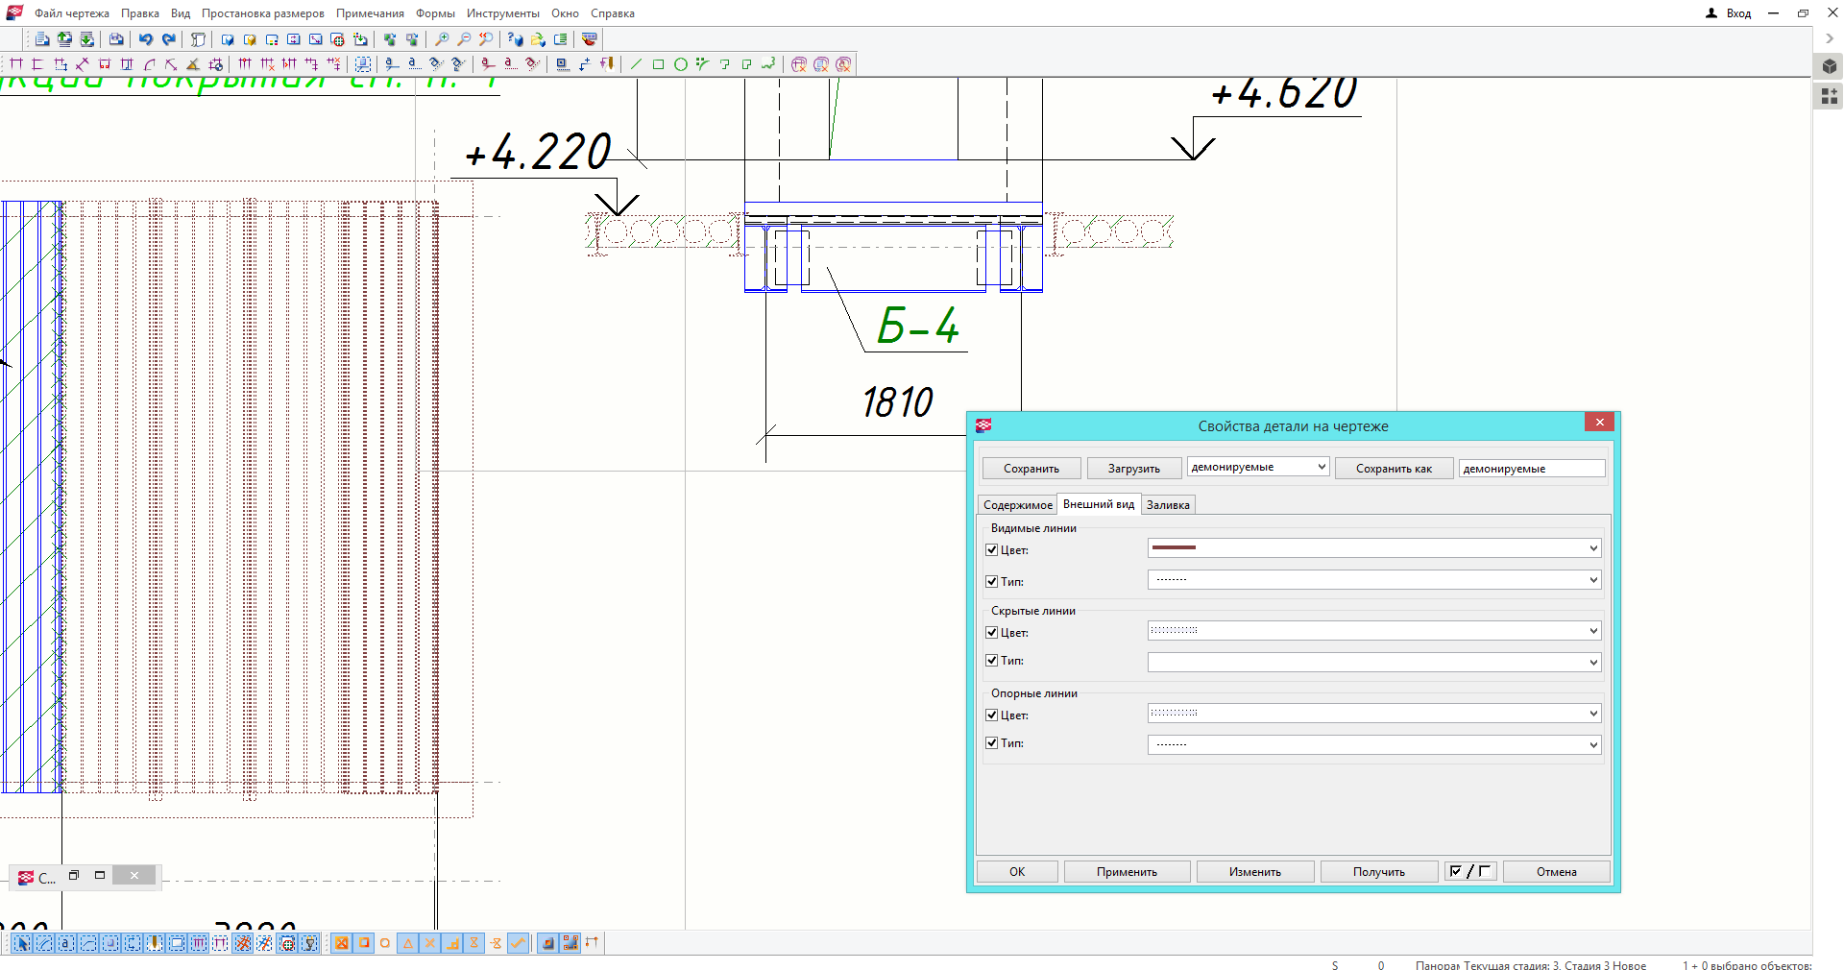Zoom in with the plus magnifier icon
This screenshot has width=1844, height=970.
pyautogui.click(x=442, y=39)
